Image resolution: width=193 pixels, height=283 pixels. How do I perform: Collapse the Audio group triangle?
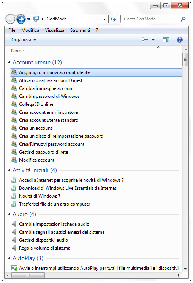pos(9,214)
